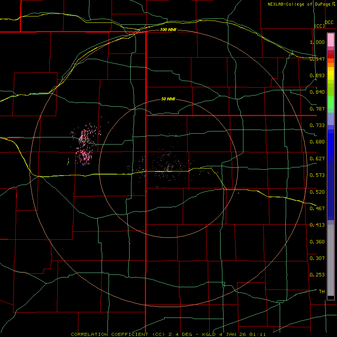Click the 50 NMI range ring label

[x=168, y=99]
